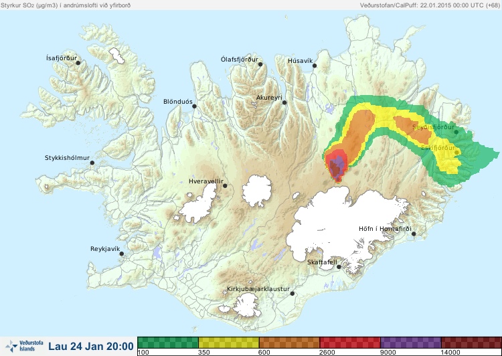Click the Blönduós label text
The width and height of the screenshot is (502, 356).
[x=178, y=102]
